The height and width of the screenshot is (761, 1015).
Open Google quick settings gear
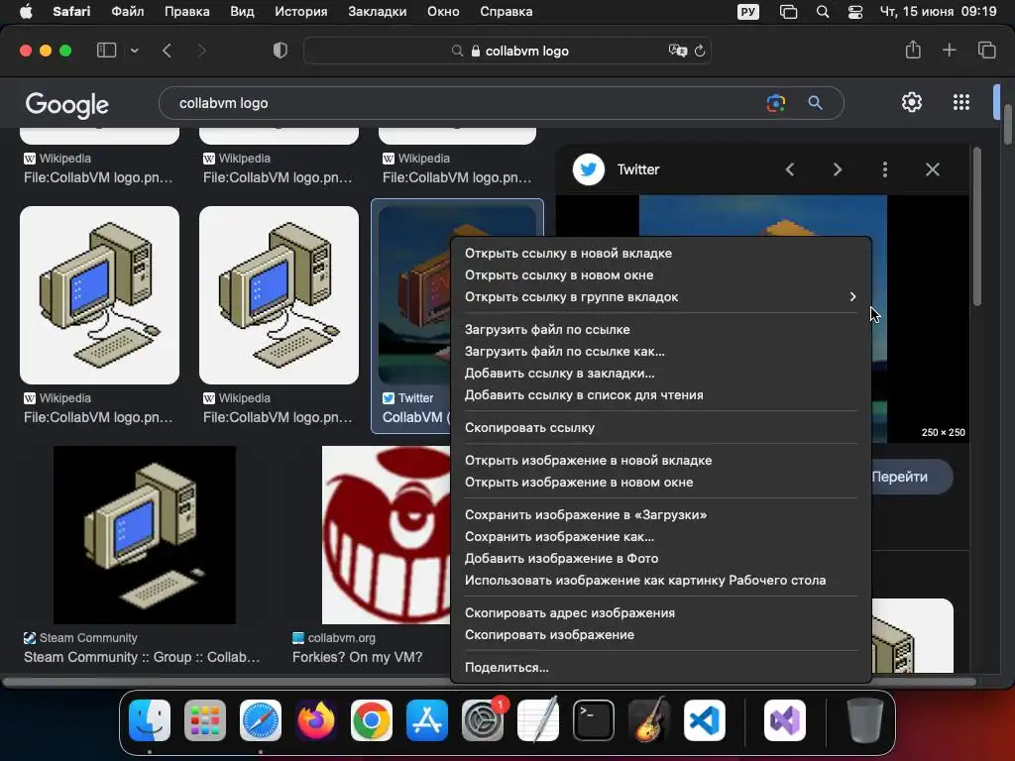point(912,102)
